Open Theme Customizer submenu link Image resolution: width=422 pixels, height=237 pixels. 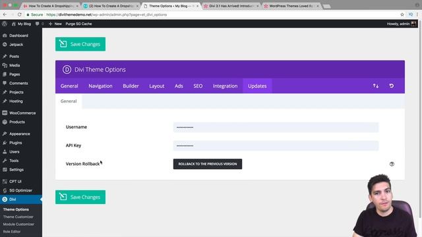pos(18,217)
